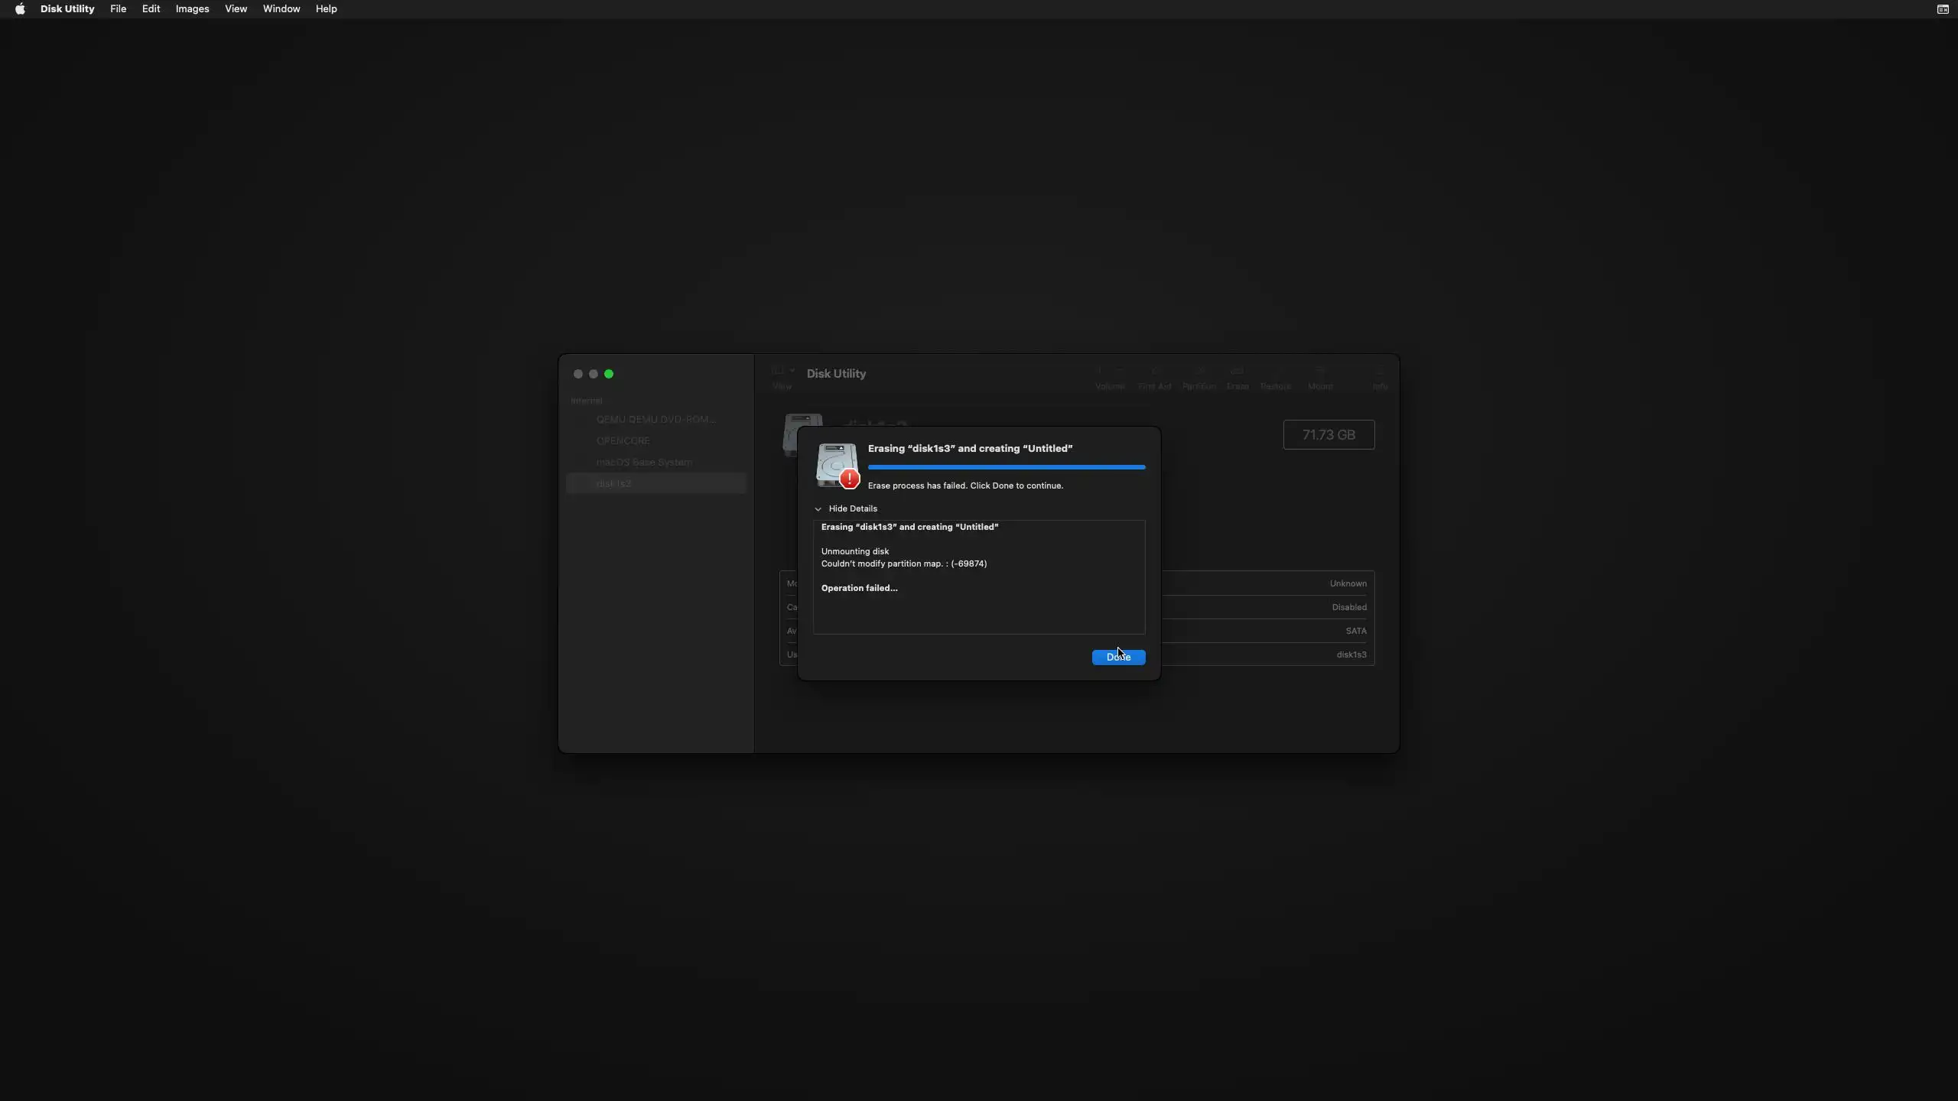The width and height of the screenshot is (1958, 1101).
Task: Select OPENCORE volume in sidebar
Action: 623,441
